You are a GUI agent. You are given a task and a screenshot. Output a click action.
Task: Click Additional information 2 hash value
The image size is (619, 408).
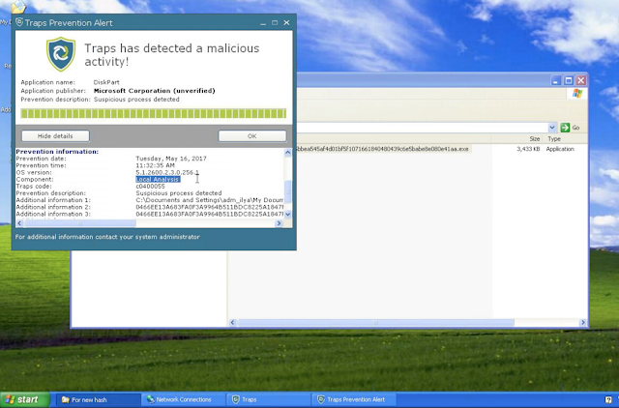tap(209, 207)
